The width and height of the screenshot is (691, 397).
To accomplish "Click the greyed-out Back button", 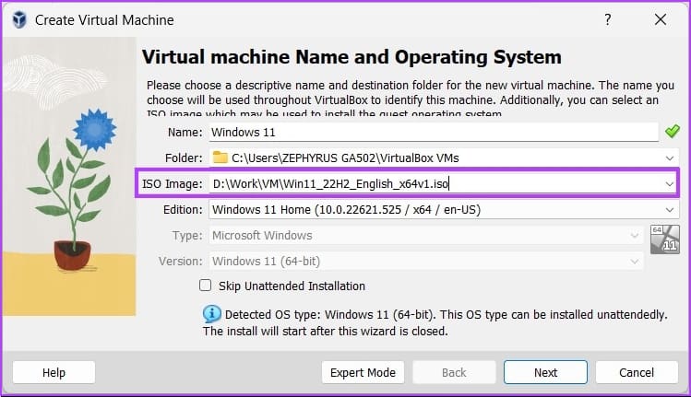I will (x=454, y=372).
